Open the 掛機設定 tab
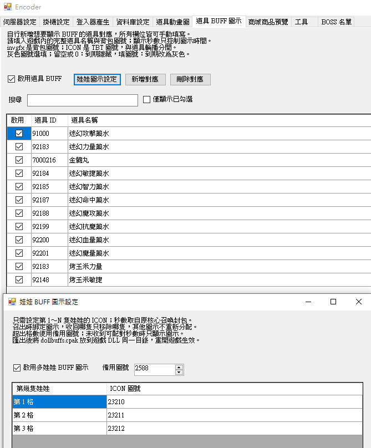The width and height of the screenshot is (371, 448). 57,22
